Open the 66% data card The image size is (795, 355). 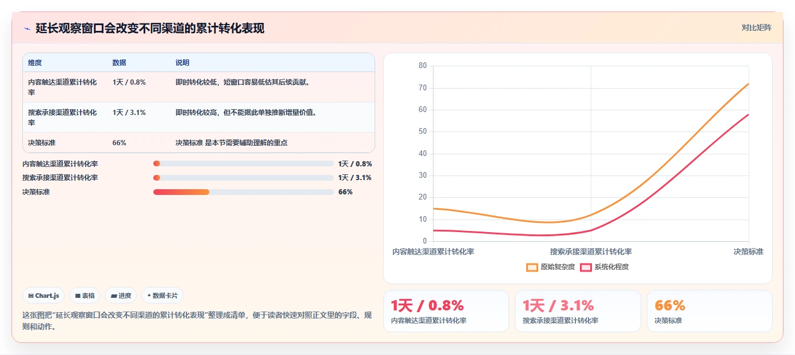[x=710, y=311]
